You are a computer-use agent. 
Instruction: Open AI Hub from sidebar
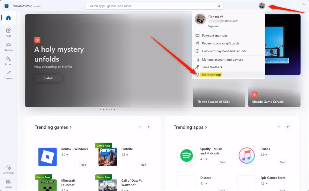(x=8, y=60)
